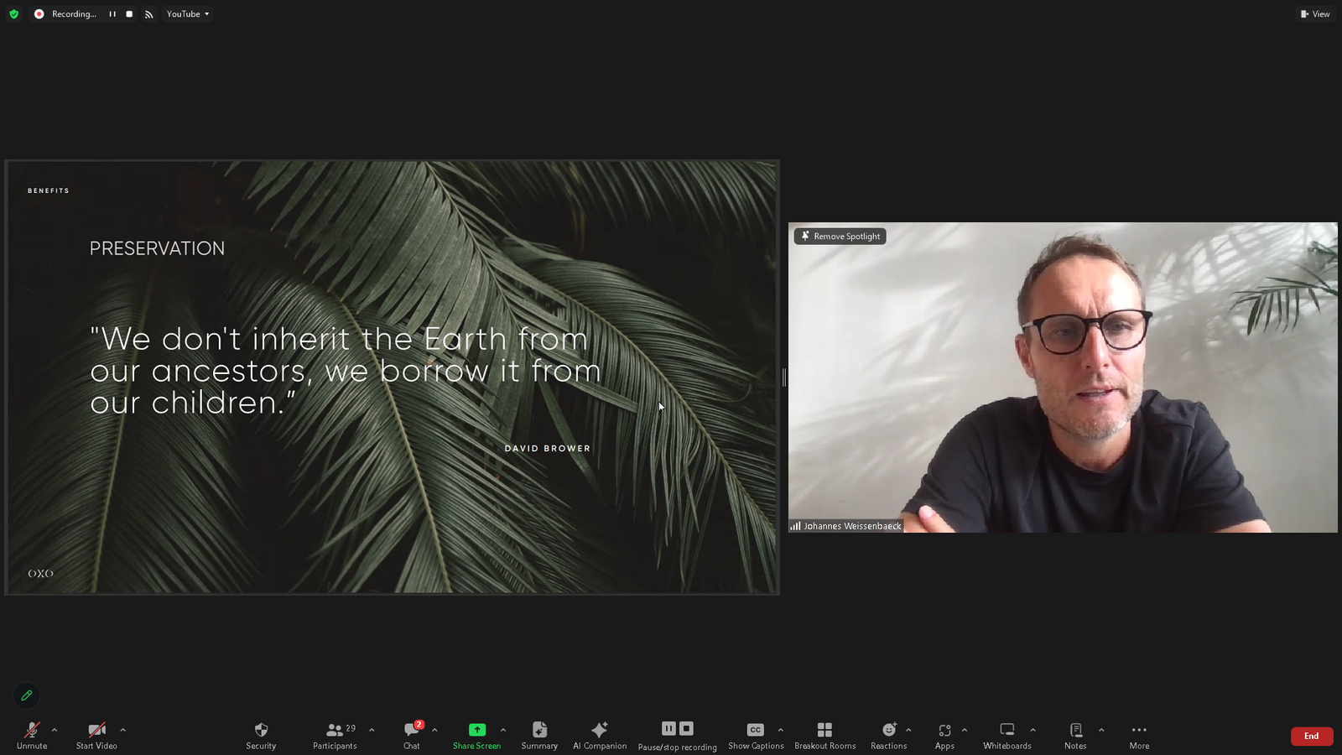Image resolution: width=1342 pixels, height=755 pixels.
Task: Click the AI Companion sparkle icon
Action: pos(599,730)
